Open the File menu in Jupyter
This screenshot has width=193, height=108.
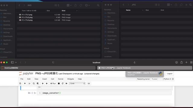coord(22,79)
